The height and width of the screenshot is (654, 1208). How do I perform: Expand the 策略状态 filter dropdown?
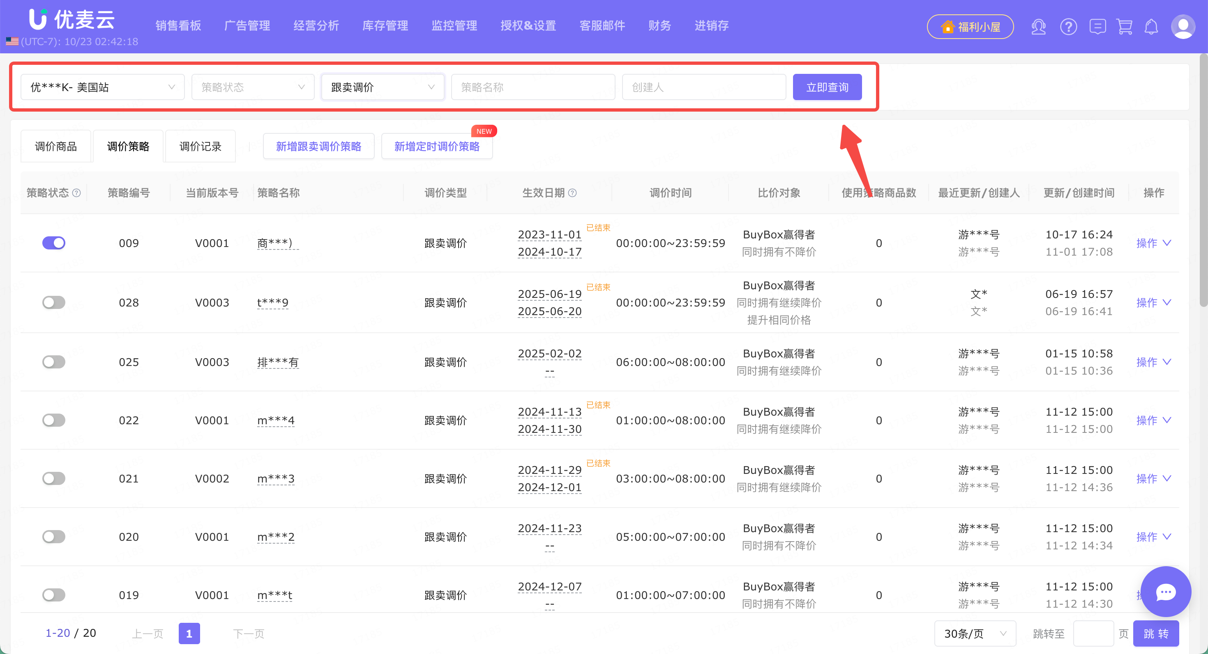click(253, 87)
